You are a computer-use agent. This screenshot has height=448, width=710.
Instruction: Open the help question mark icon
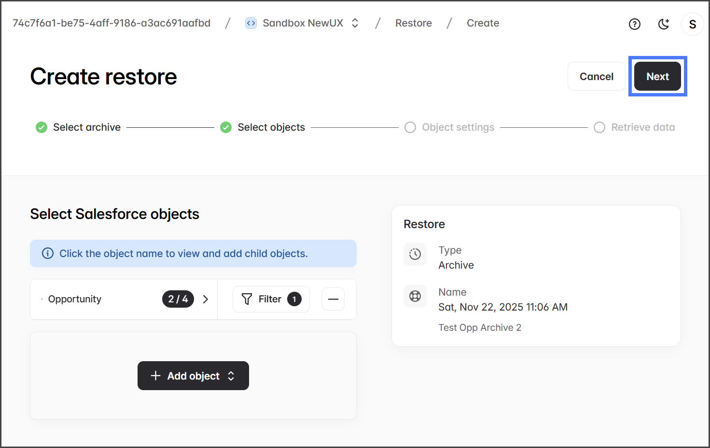coord(634,24)
